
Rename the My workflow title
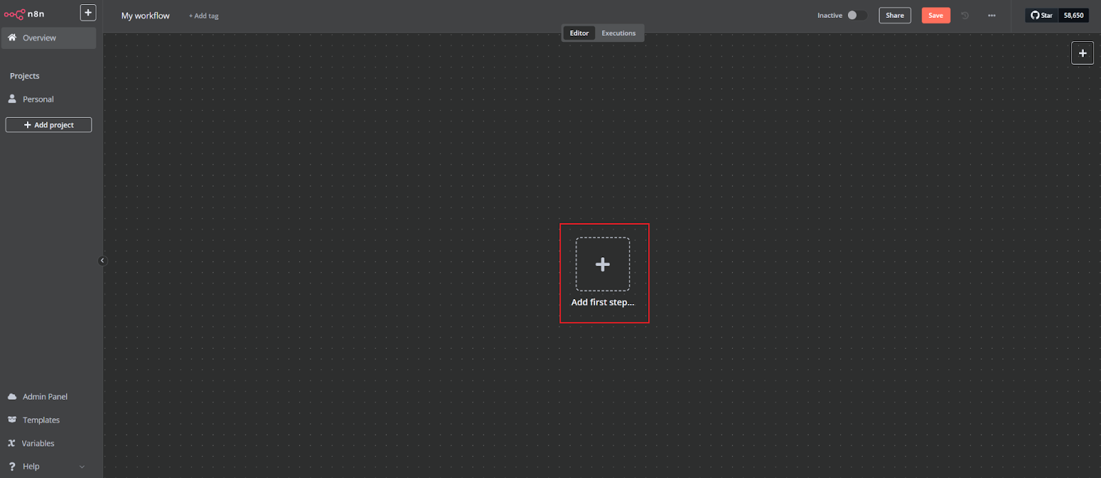coord(145,16)
